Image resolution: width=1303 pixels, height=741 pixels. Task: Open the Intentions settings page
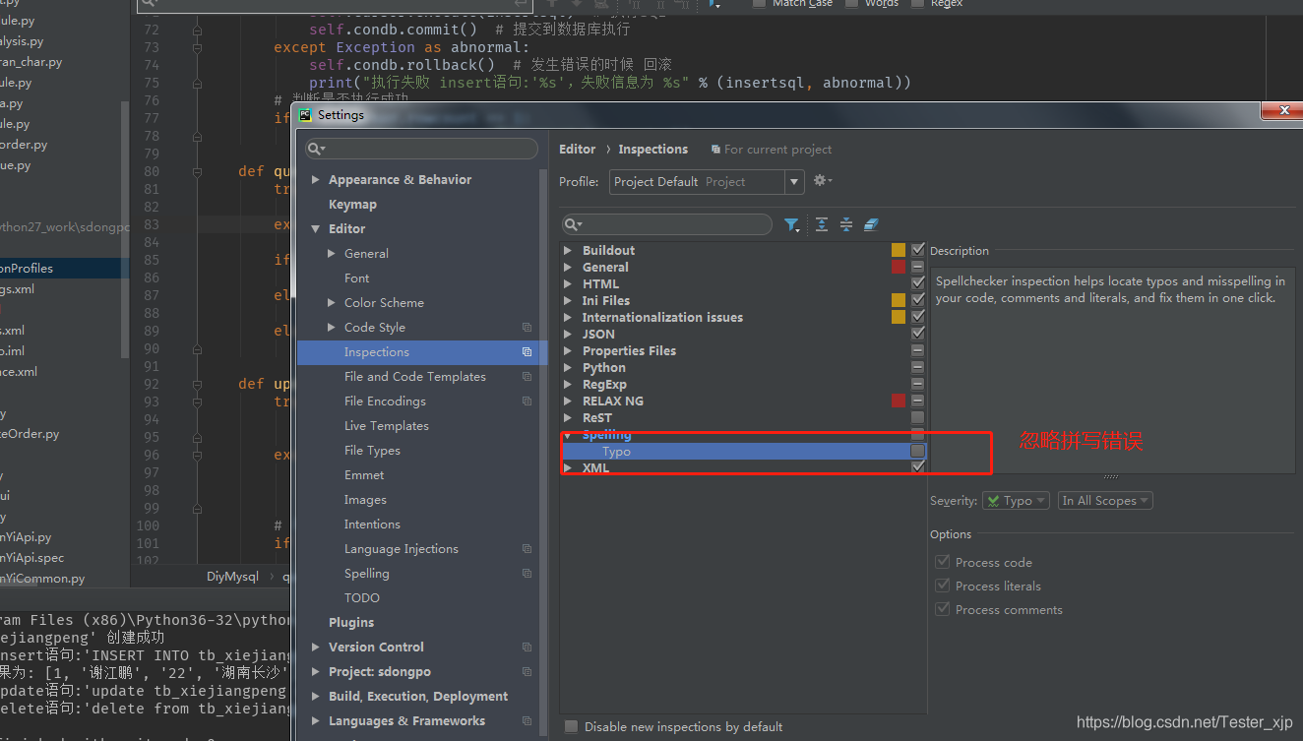[x=372, y=525]
